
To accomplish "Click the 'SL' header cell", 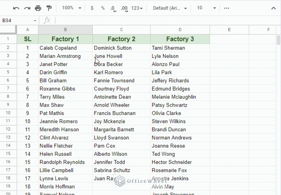I will pyautogui.click(x=27, y=39).
